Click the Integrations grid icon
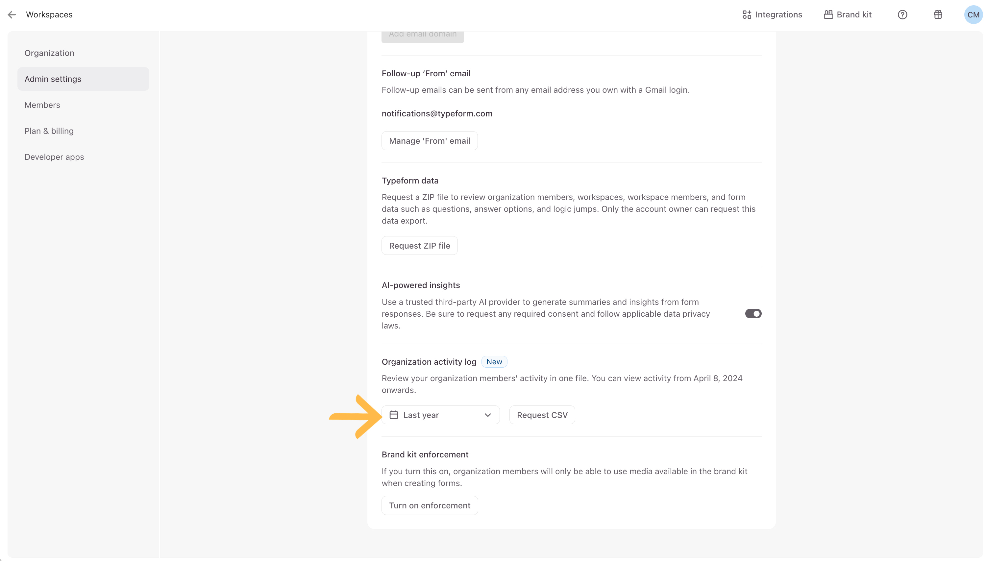Screen dimensions: 986x561 click(x=746, y=15)
